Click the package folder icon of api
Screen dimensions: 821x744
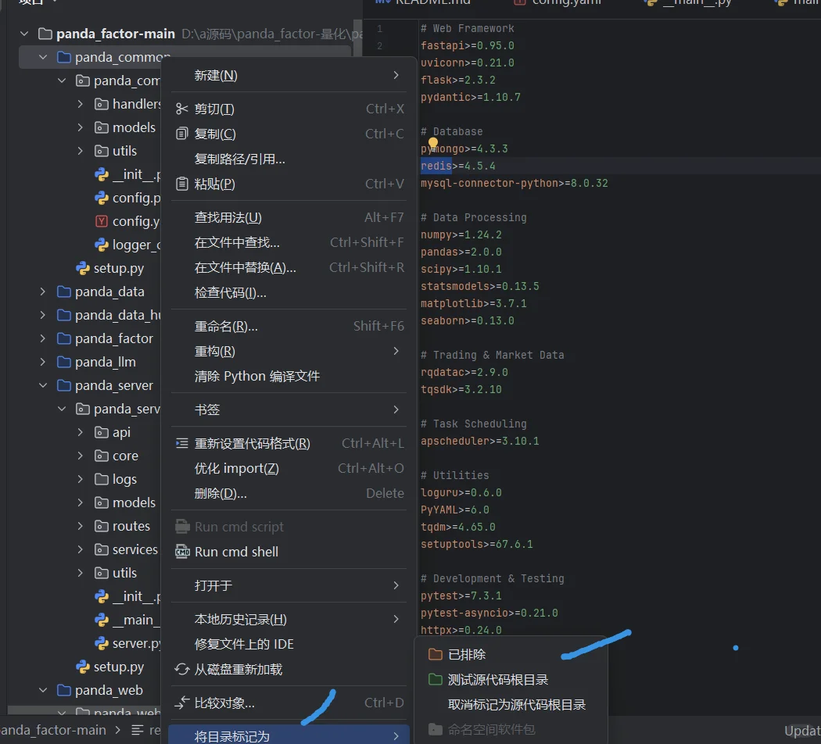tap(102, 432)
